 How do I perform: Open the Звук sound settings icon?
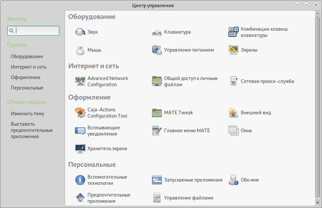pyautogui.click(x=80, y=32)
